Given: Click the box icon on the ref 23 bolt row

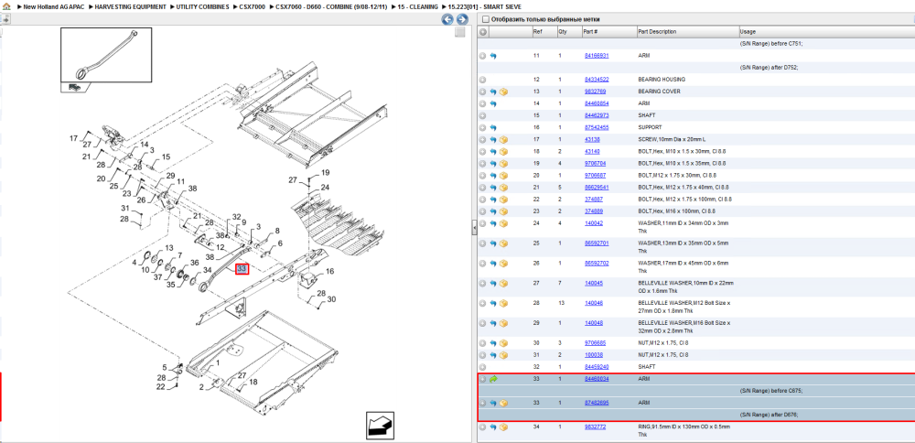Looking at the screenshot, I should point(503,211).
